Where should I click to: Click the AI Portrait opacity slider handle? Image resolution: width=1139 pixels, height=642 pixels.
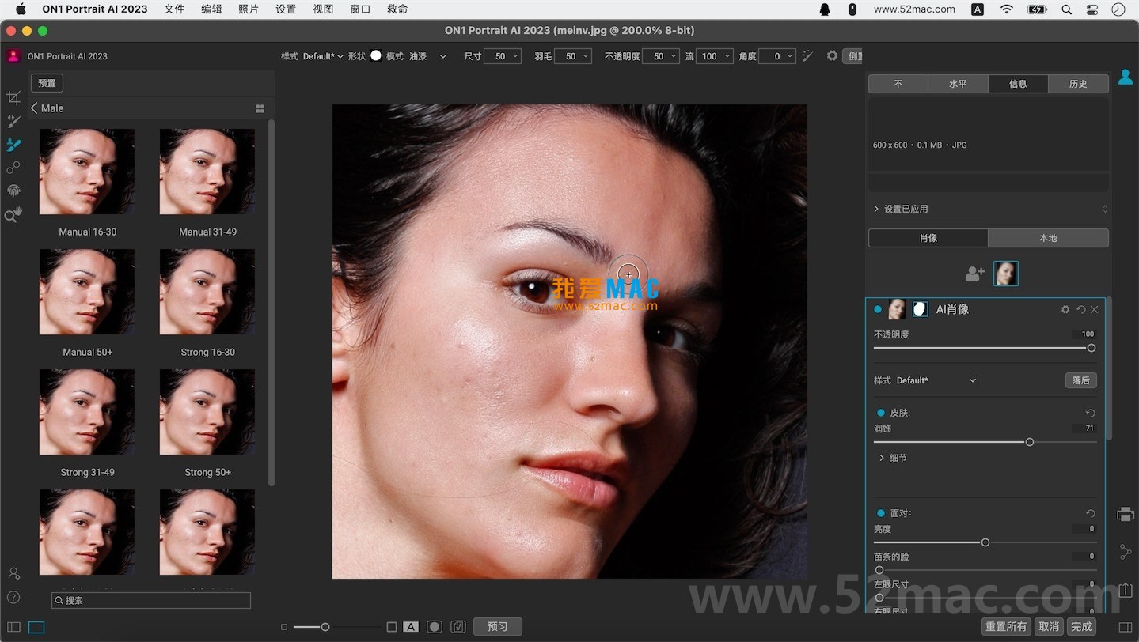point(1092,348)
